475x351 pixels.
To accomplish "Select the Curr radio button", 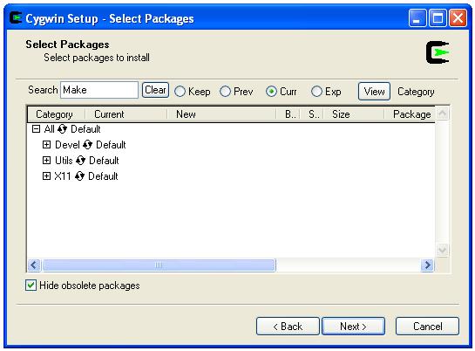I will [x=271, y=92].
